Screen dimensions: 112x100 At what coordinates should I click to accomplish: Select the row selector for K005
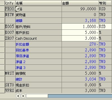(x=2, y=27)
